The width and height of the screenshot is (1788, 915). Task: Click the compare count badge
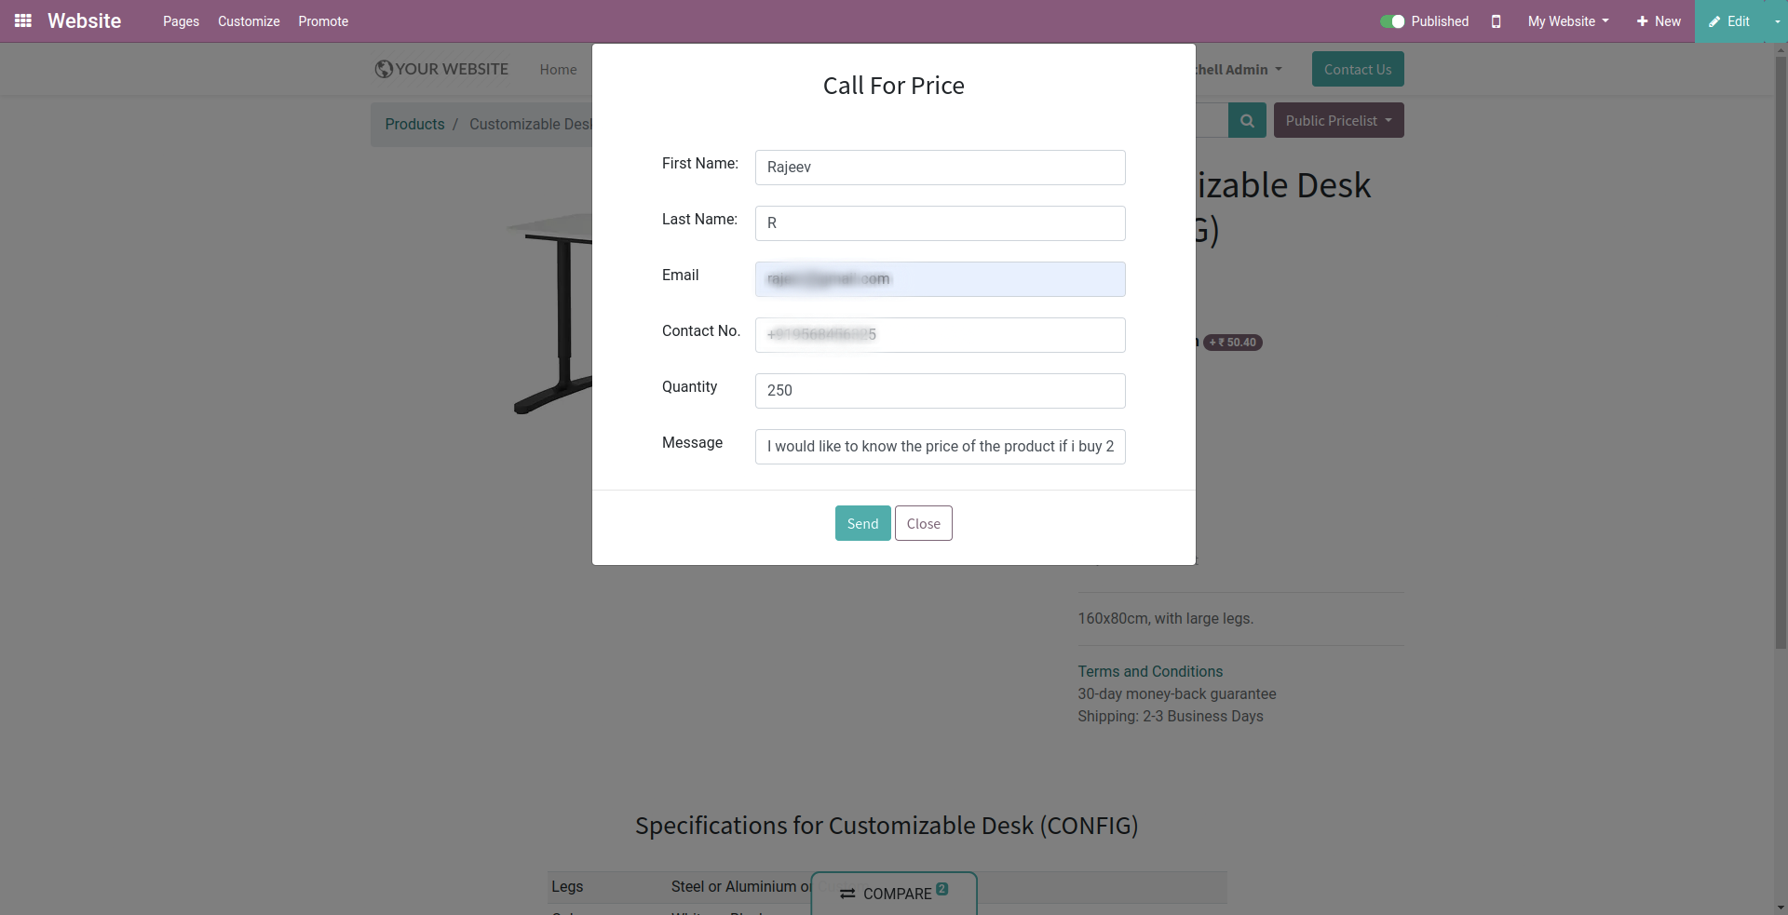coord(942,889)
